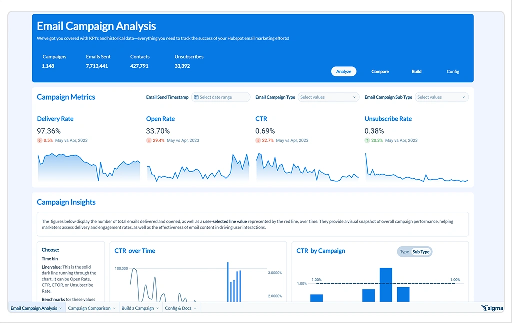
Task: Go to the Compare view in header
Action: tap(380, 72)
